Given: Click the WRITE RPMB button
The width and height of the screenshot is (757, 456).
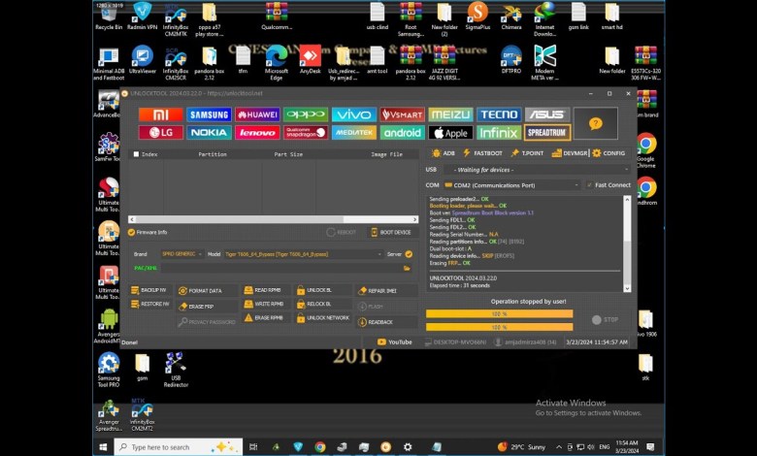Looking at the screenshot, I should (267, 304).
